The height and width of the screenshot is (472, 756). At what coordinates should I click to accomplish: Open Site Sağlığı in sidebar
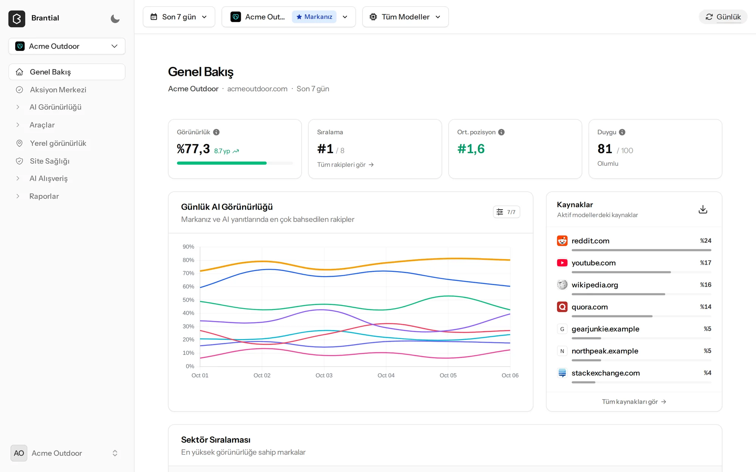[x=67, y=161]
